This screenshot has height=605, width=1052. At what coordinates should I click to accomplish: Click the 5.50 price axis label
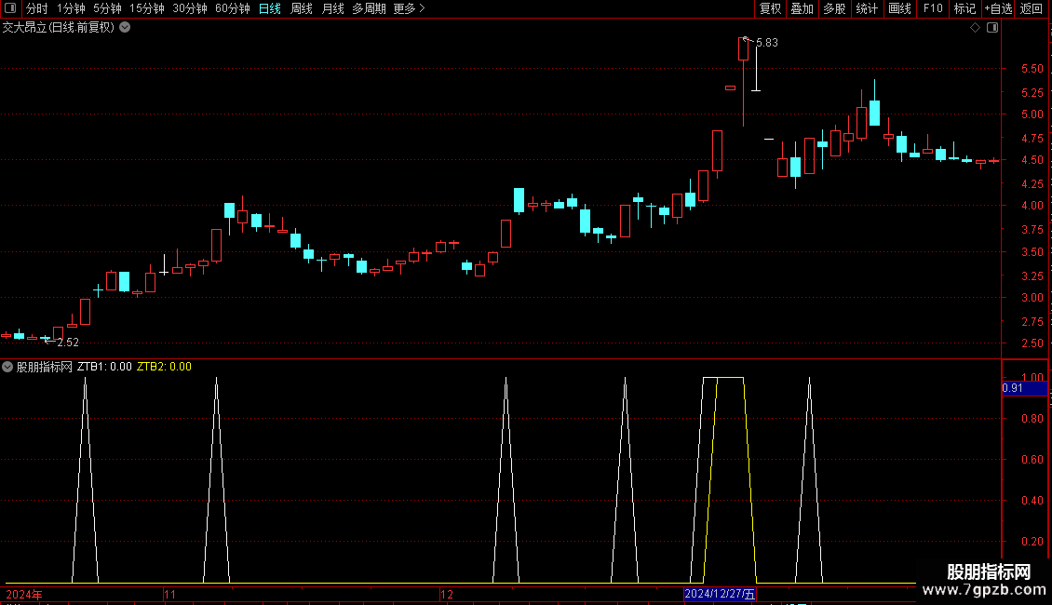(x=1032, y=69)
